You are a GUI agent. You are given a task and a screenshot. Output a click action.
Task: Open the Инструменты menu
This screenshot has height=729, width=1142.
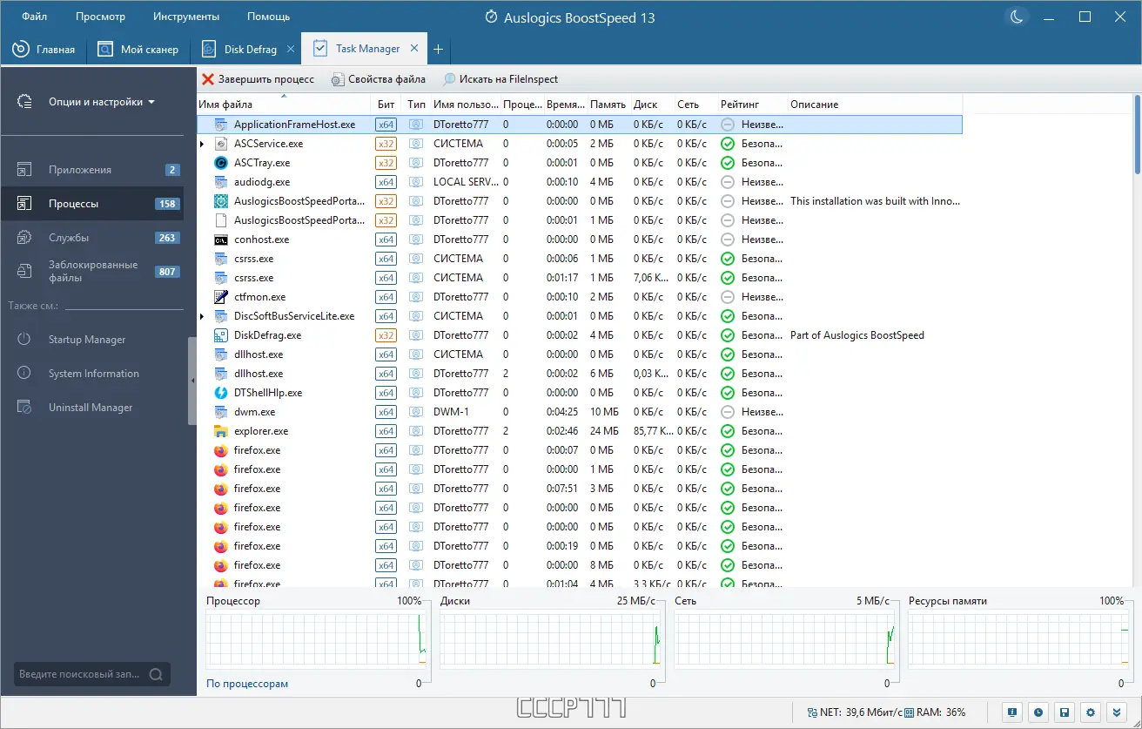[186, 16]
